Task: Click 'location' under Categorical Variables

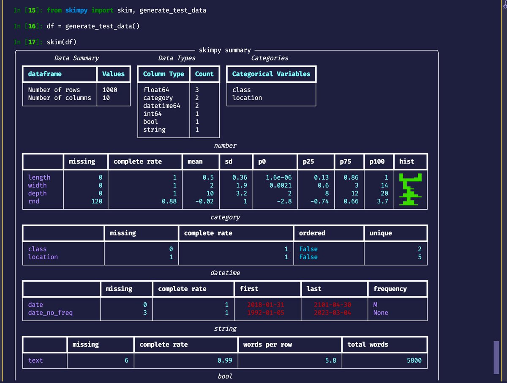Action: click(x=247, y=98)
